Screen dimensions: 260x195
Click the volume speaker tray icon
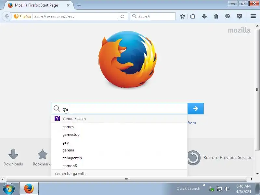click(227, 189)
